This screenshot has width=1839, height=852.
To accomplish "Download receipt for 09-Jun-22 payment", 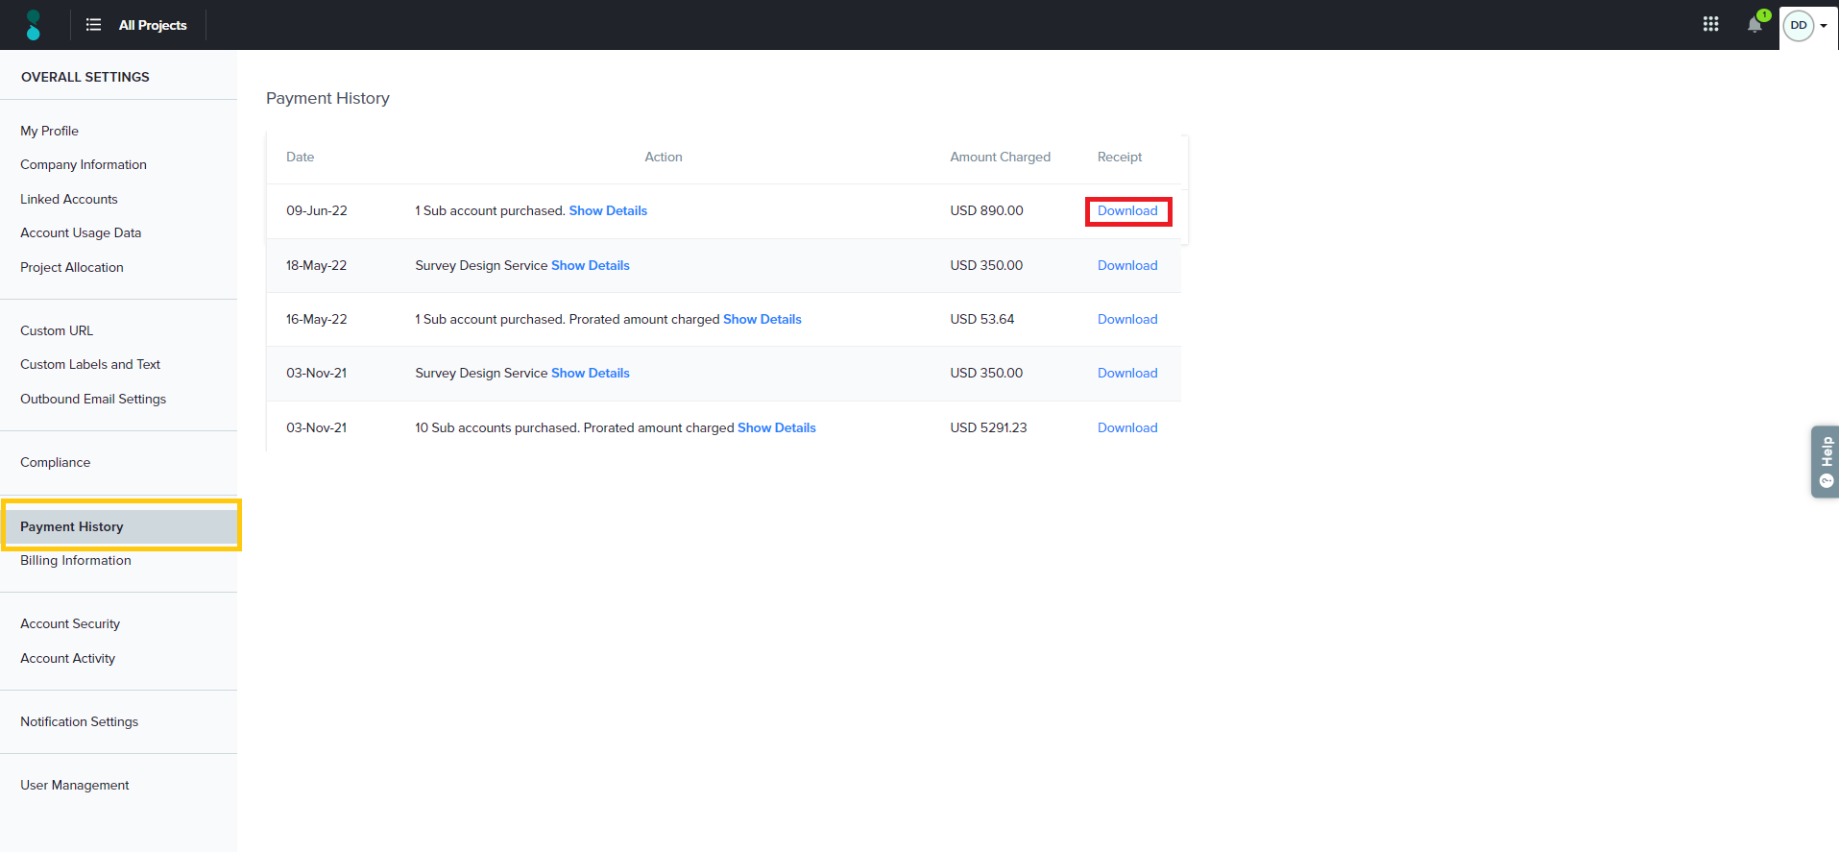I will [1127, 210].
